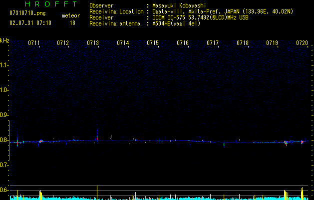This screenshot has width=314, height=200.
Task: Click the 0711 time marker
Action: pos(34,42)
